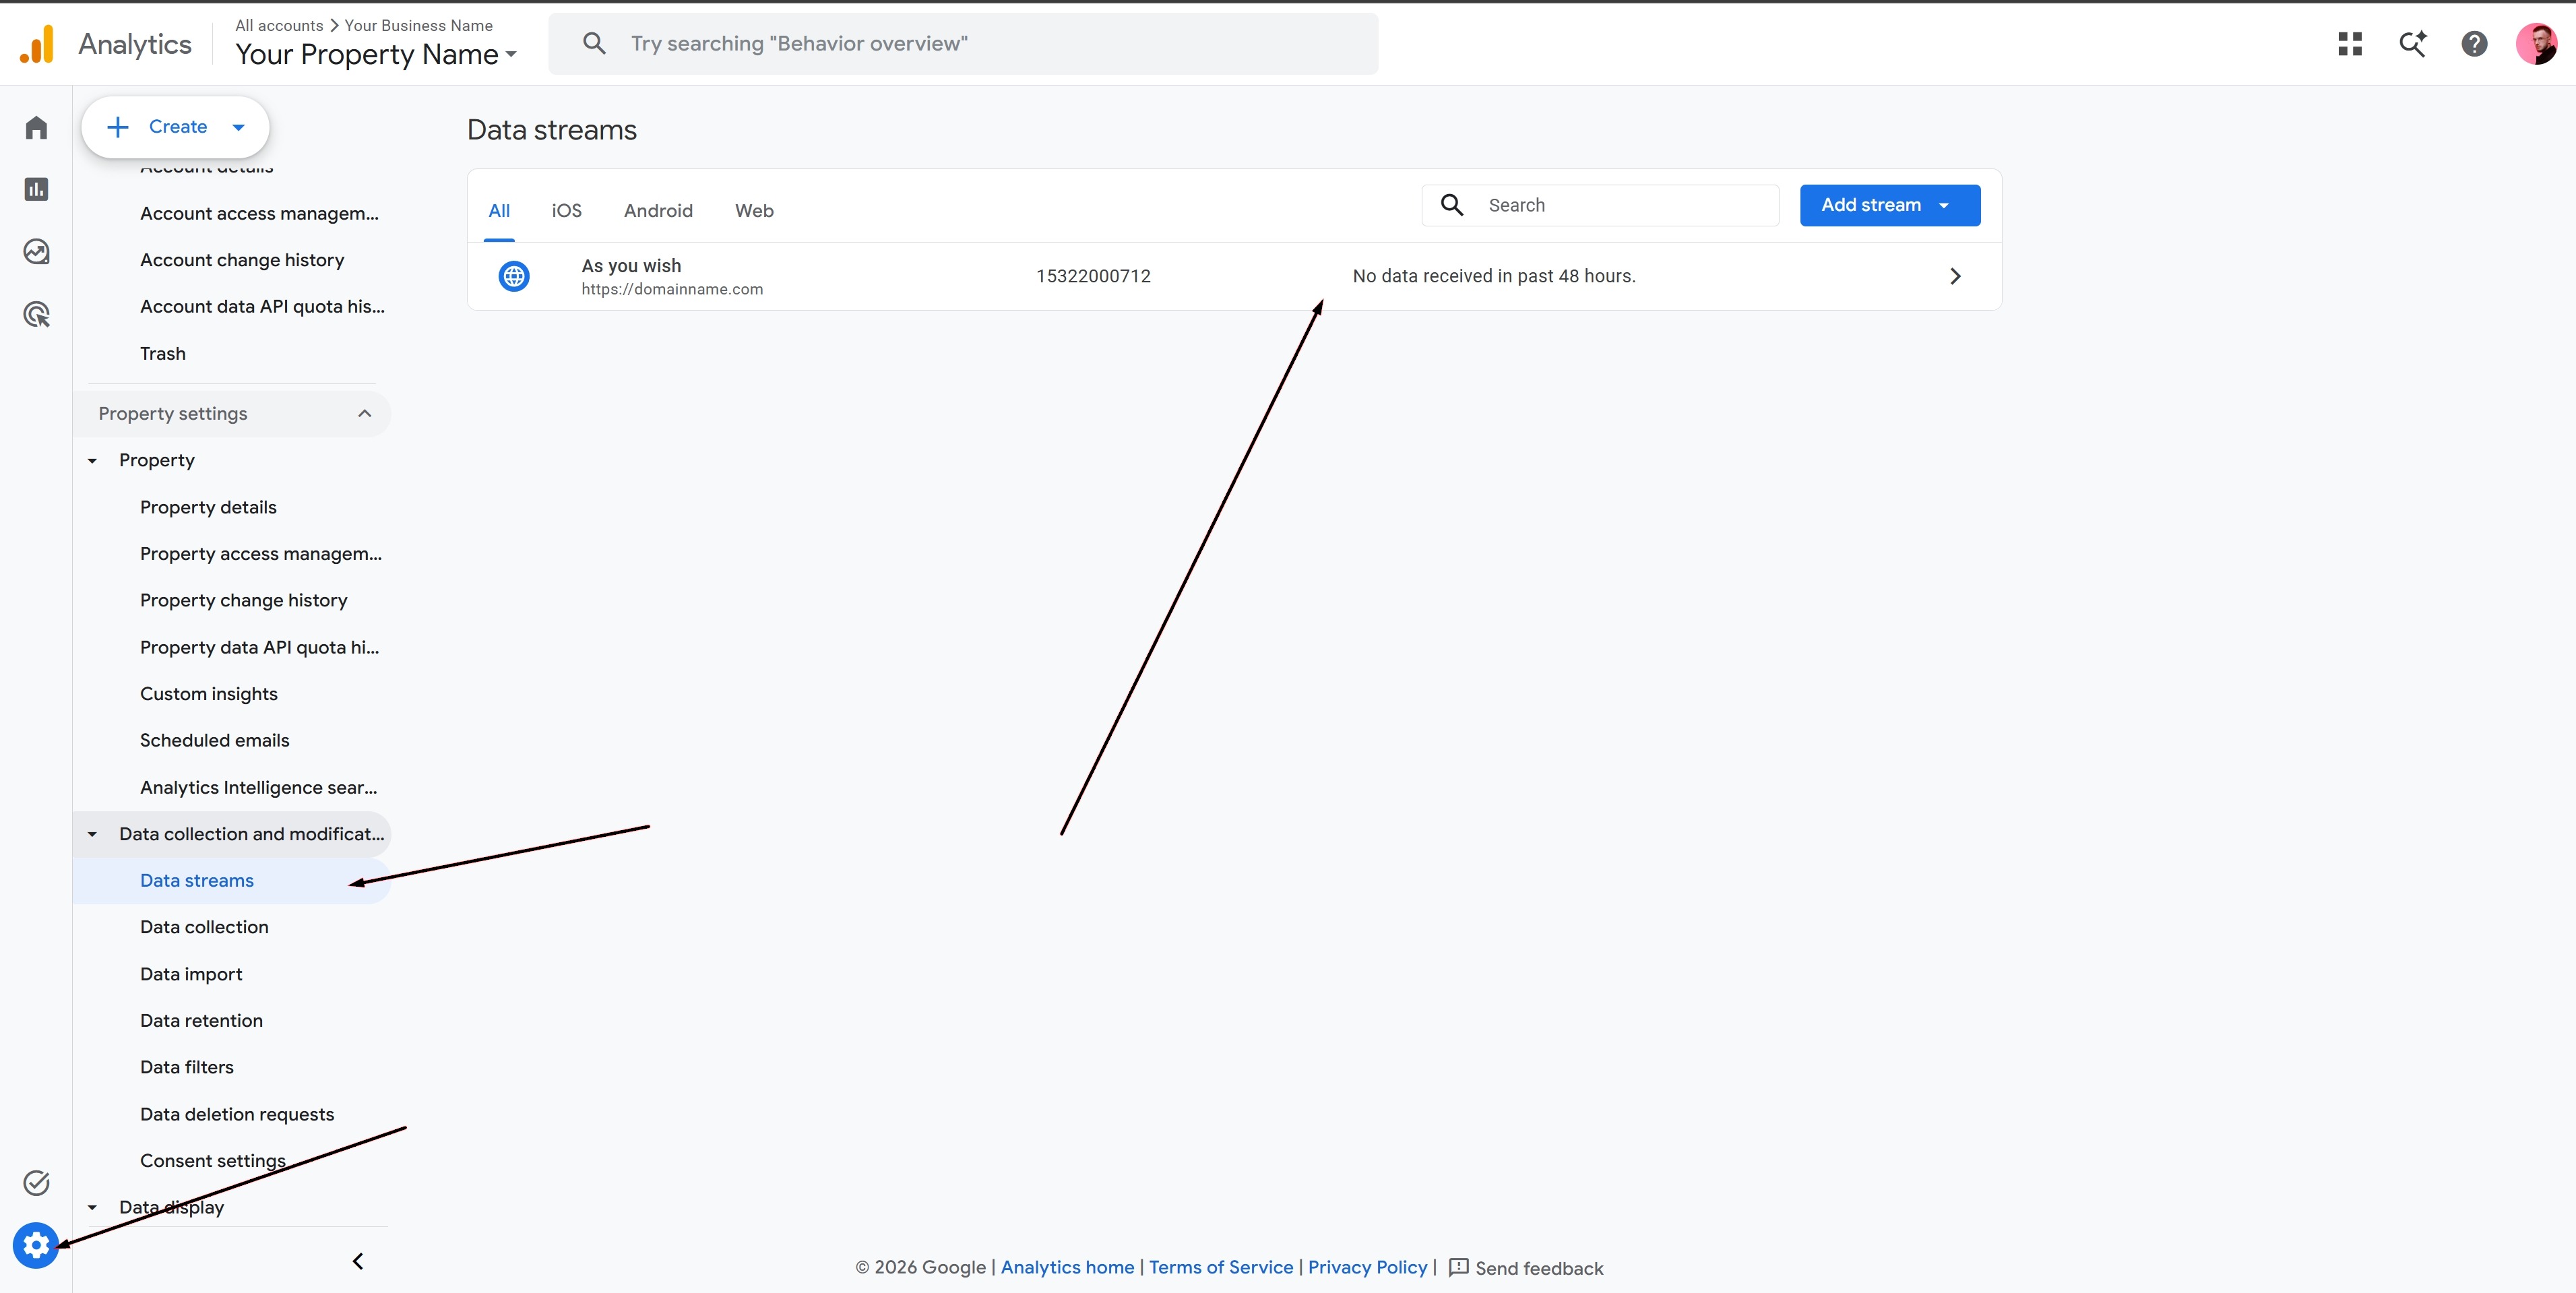The width and height of the screenshot is (2576, 1293).
Task: Open Data retention
Action: [201, 1020]
